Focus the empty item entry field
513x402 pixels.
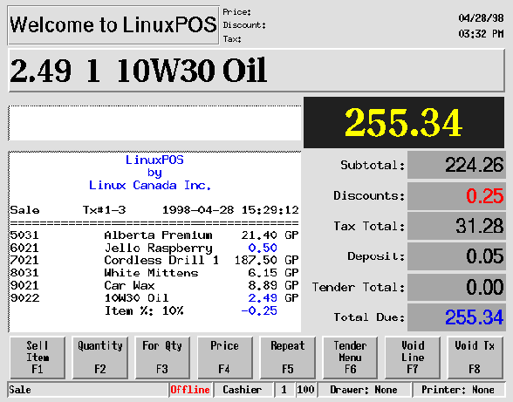(x=154, y=123)
